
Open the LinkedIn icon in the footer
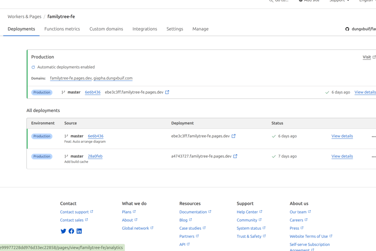pos(79,231)
